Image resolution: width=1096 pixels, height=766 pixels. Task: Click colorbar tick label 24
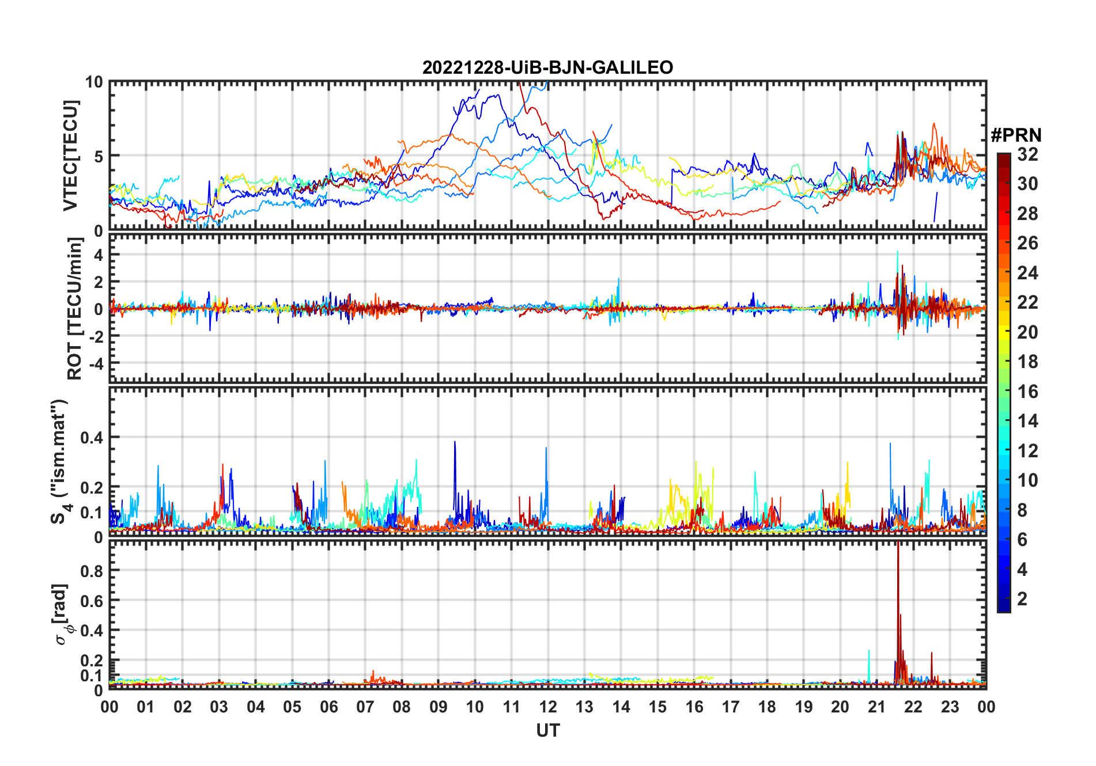pyautogui.click(x=1027, y=272)
